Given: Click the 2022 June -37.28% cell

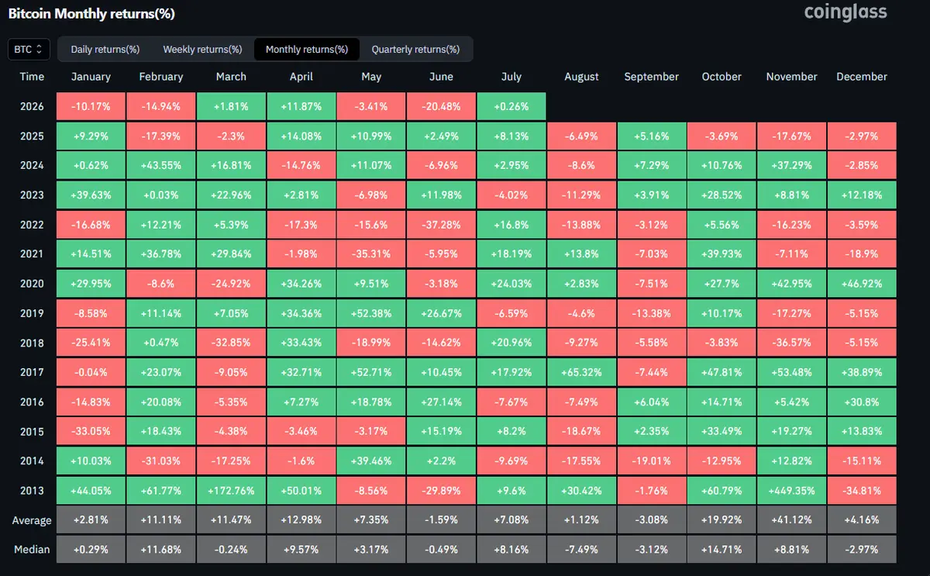Looking at the screenshot, I should 441,225.
